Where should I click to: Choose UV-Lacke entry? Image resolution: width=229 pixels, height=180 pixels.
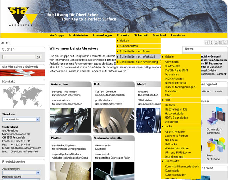pyautogui.click(x=171, y=144)
